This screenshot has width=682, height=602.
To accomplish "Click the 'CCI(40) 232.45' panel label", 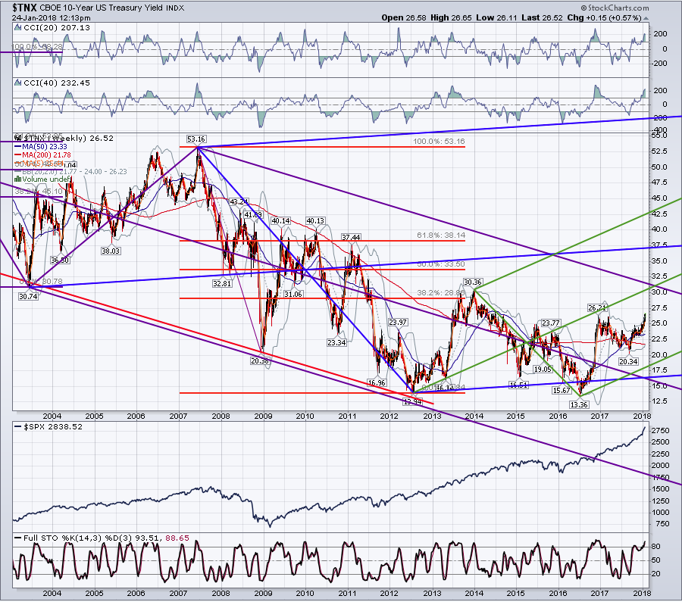I will [57, 83].
